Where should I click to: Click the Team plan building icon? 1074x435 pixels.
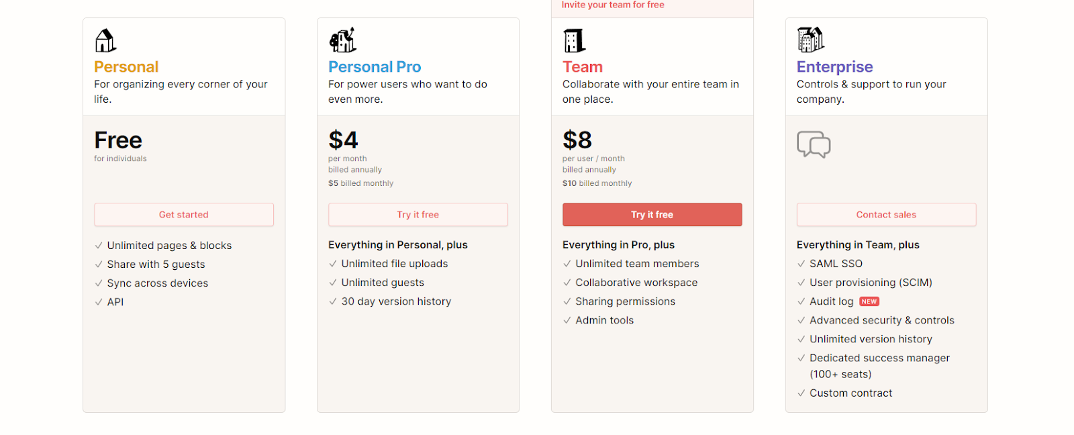574,41
